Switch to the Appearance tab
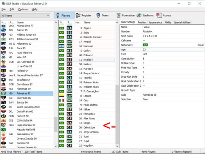 pos(155,23)
